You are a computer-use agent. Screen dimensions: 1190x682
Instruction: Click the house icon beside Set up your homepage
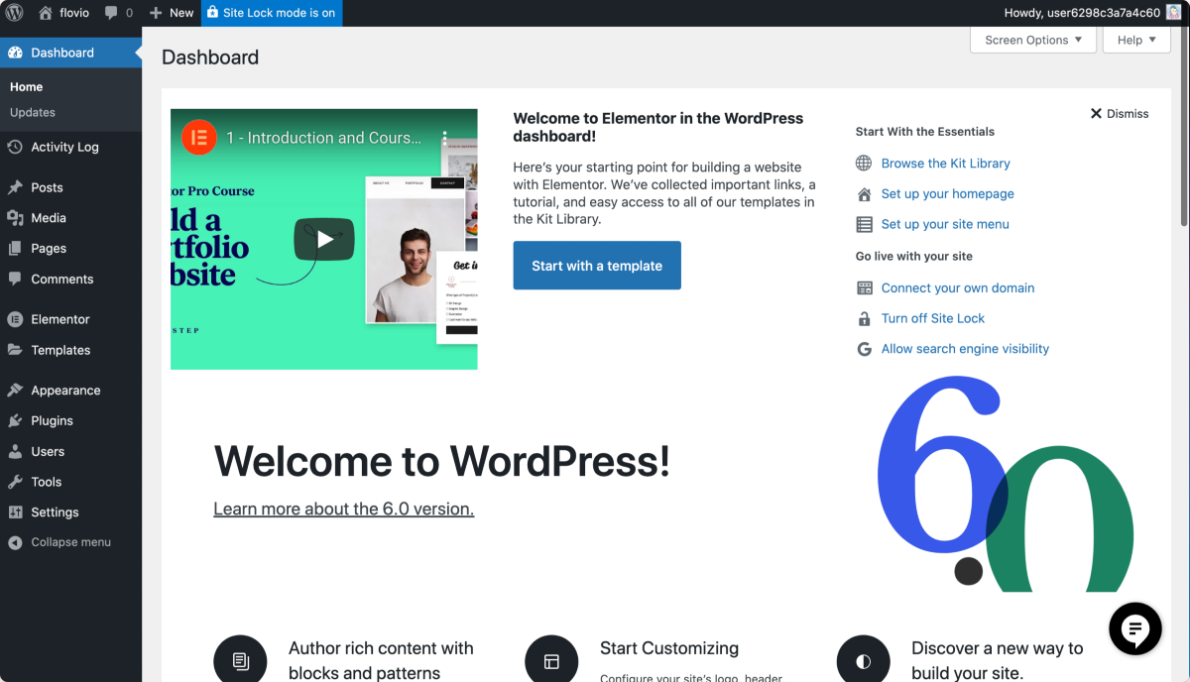864,194
